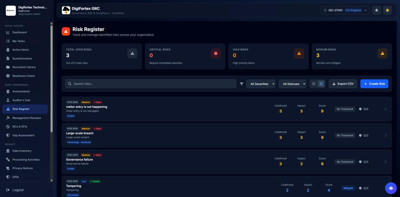This screenshot has height=197, width=400.
Task: Expand the visitor entry risk row chevron
Action: point(385,109)
